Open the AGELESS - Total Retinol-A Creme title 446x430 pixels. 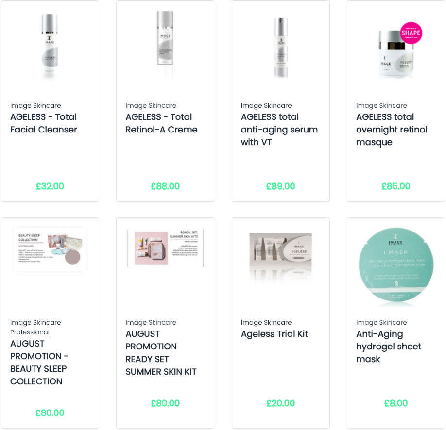[162, 123]
